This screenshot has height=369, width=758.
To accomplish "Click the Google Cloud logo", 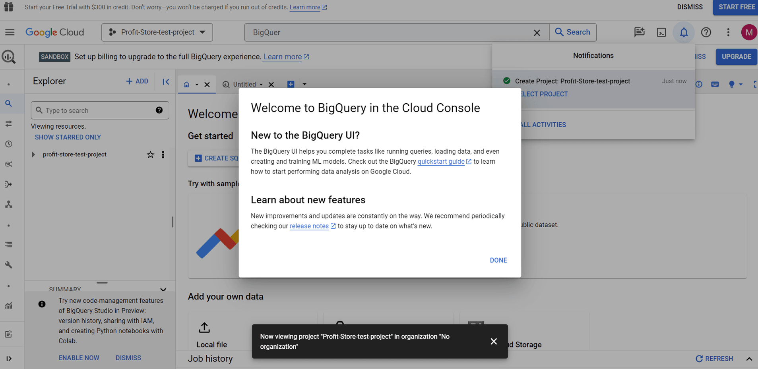I will click(55, 32).
